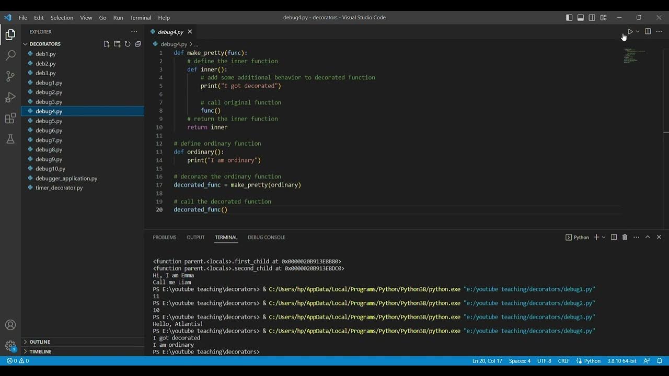Run Python file with play button
669x376 pixels.
point(630,32)
